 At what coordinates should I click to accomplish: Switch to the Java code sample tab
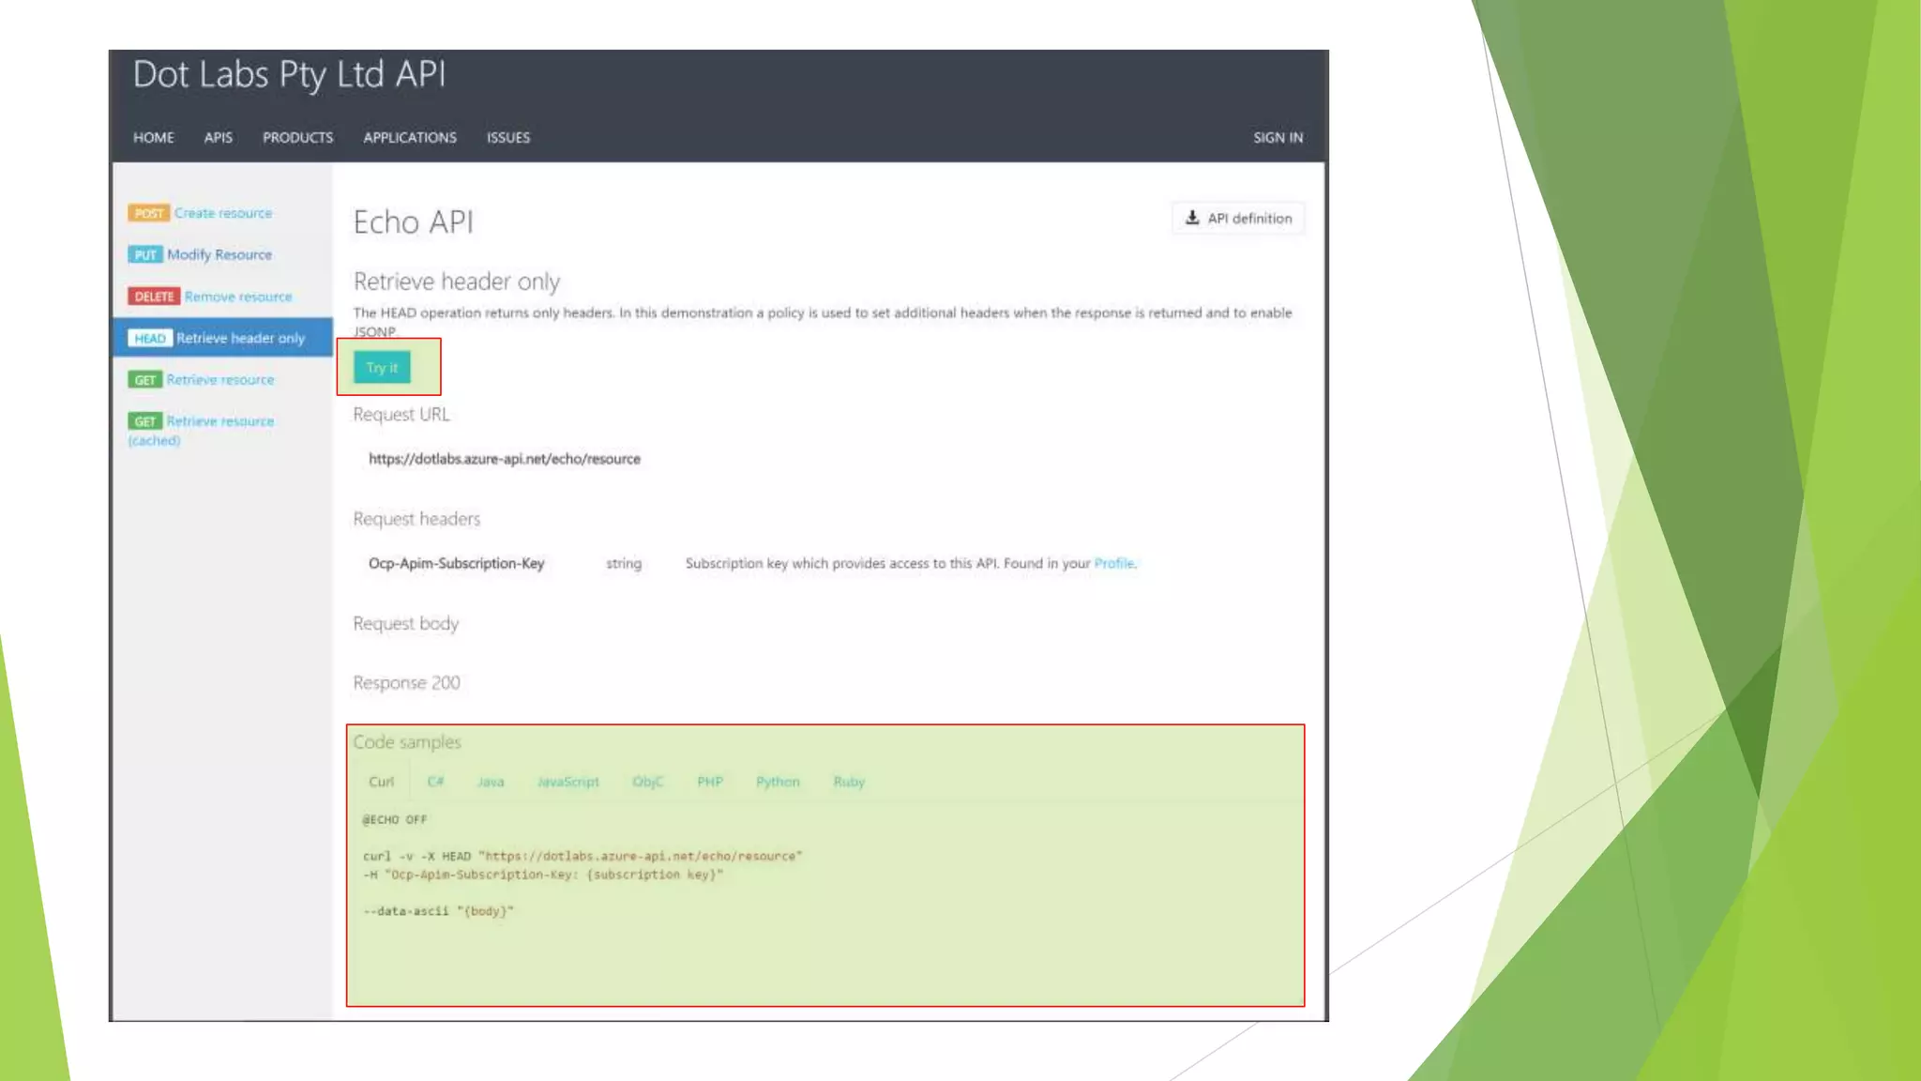[x=491, y=782]
